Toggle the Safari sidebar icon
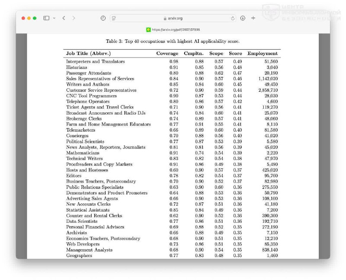The height and width of the screenshot is (280, 346). pyautogui.click(x=46, y=18)
